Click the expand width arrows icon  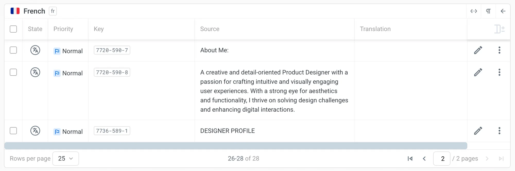coord(474,11)
